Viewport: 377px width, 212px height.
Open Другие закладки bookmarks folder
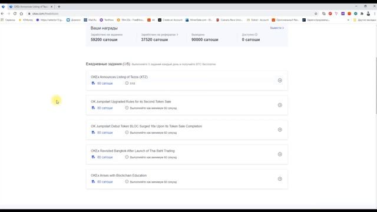pyautogui.click(x=365, y=20)
